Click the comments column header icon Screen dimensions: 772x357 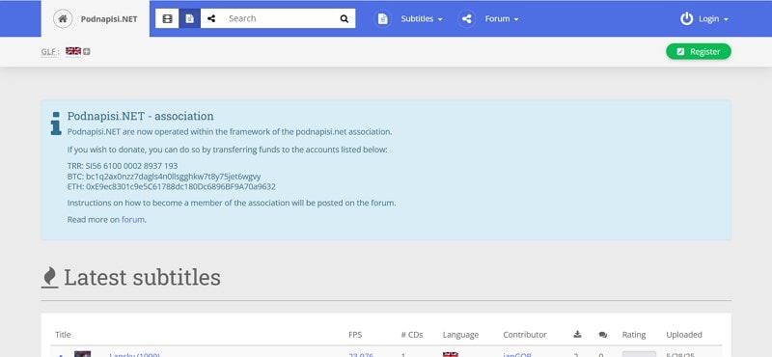tap(602, 335)
